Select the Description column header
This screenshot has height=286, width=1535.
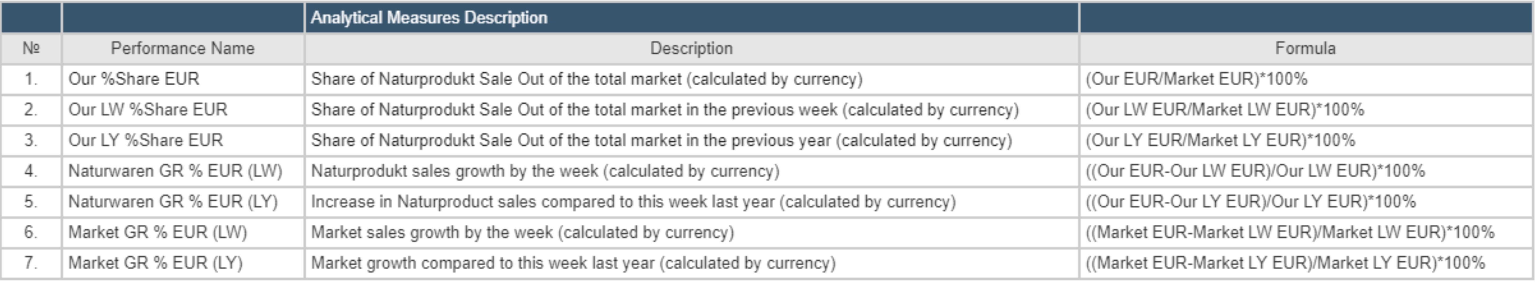click(691, 48)
